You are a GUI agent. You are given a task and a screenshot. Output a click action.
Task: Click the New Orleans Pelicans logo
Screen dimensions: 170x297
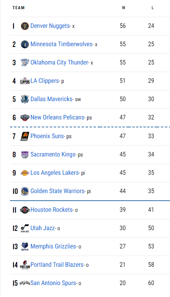pyautogui.click(x=25, y=117)
